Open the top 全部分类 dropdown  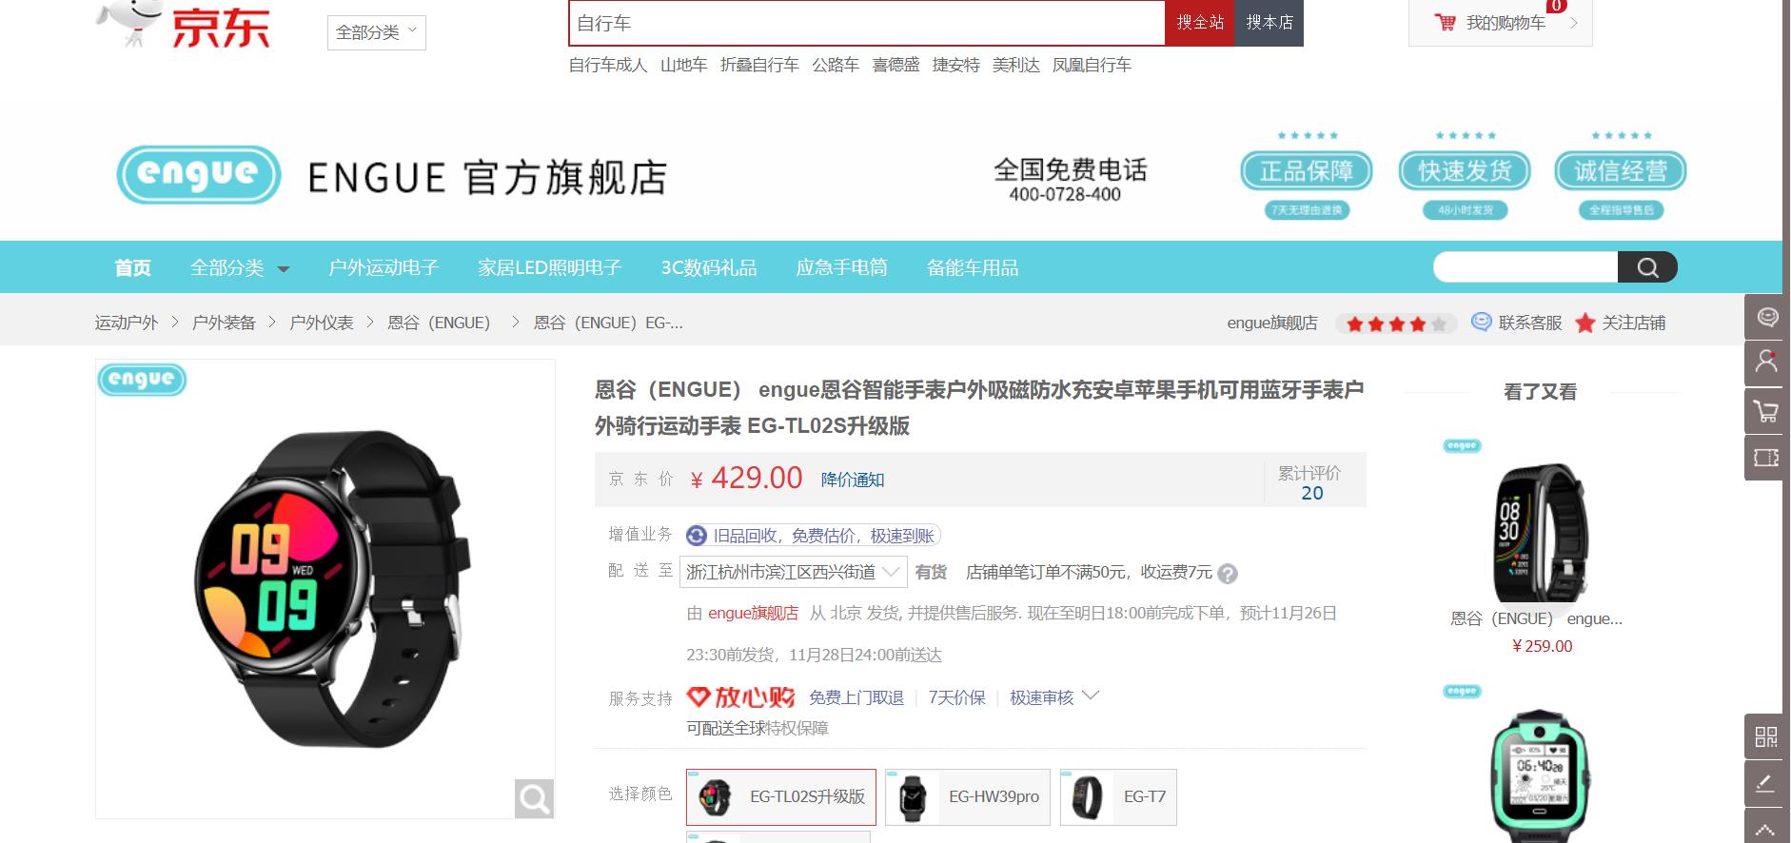click(376, 32)
